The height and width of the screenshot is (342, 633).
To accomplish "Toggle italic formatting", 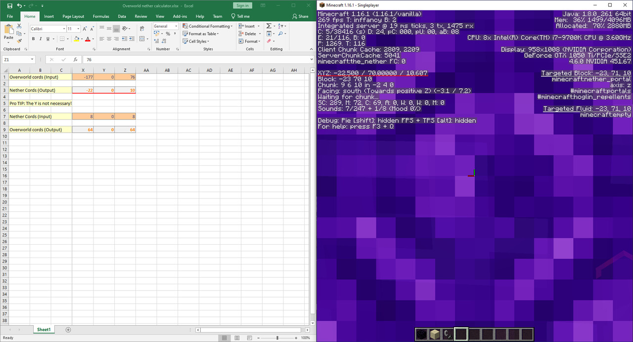I will [41, 38].
